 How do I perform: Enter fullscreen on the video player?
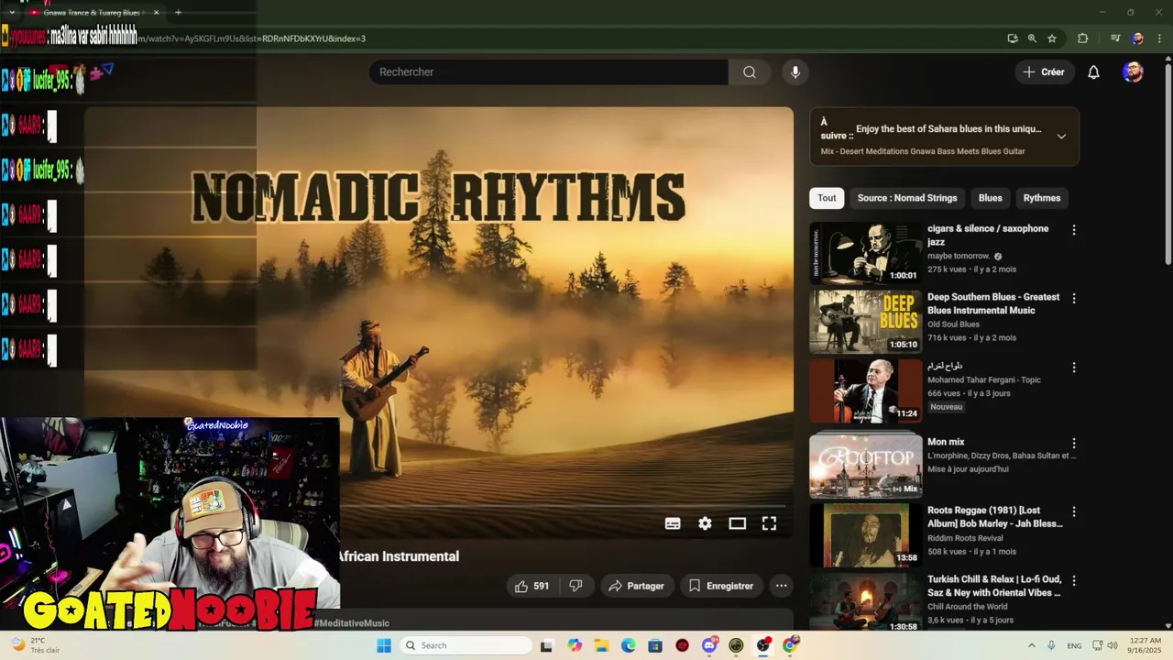tap(769, 523)
